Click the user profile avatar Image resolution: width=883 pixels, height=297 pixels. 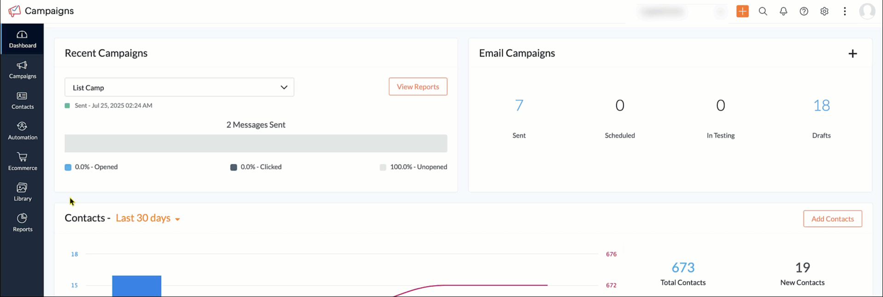click(x=867, y=11)
